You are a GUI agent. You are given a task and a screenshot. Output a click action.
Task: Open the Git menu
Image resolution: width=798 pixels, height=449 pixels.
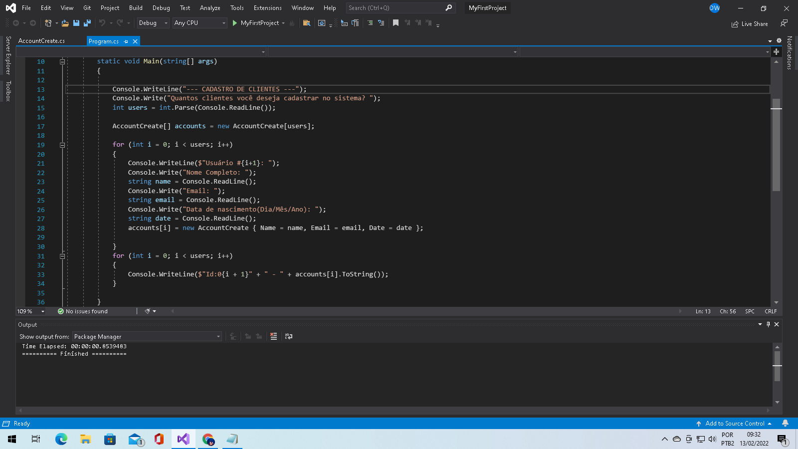click(87, 7)
